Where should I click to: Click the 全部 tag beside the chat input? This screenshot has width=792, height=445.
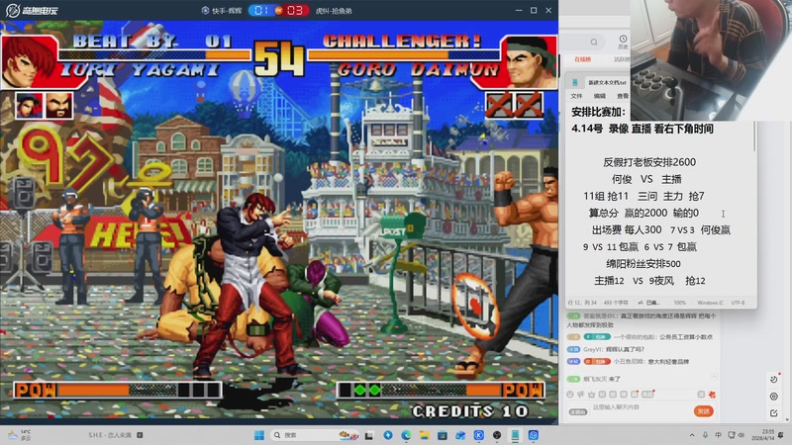click(578, 412)
